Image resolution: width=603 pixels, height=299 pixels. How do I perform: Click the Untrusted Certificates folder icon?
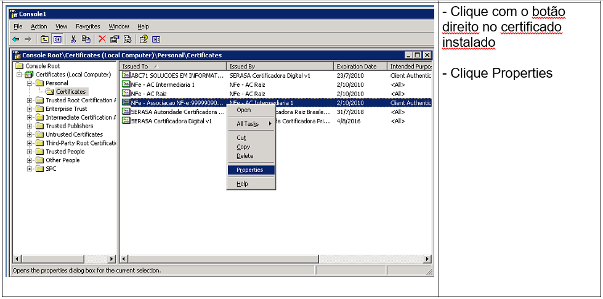click(x=39, y=134)
